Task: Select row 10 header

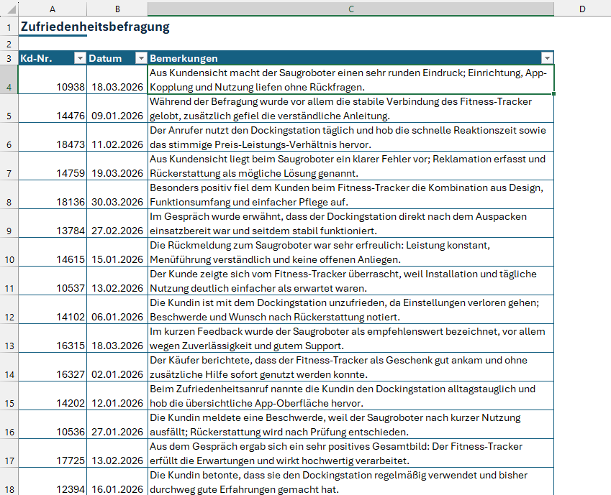Action: tap(9, 252)
